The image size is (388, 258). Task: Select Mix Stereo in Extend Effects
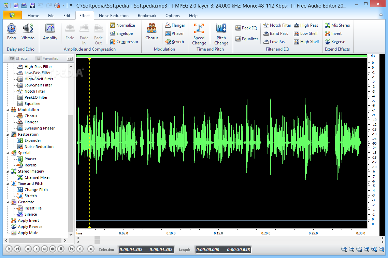[x=337, y=25]
